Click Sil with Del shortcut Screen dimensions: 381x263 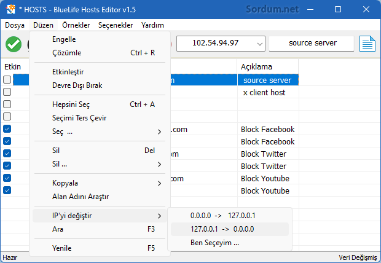(100, 151)
